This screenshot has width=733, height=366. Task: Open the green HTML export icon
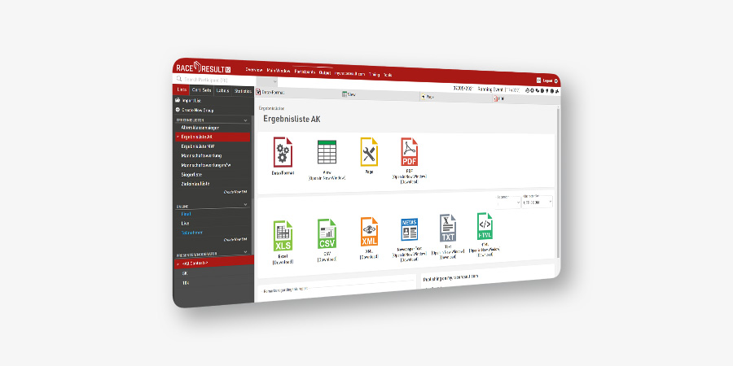point(485,226)
